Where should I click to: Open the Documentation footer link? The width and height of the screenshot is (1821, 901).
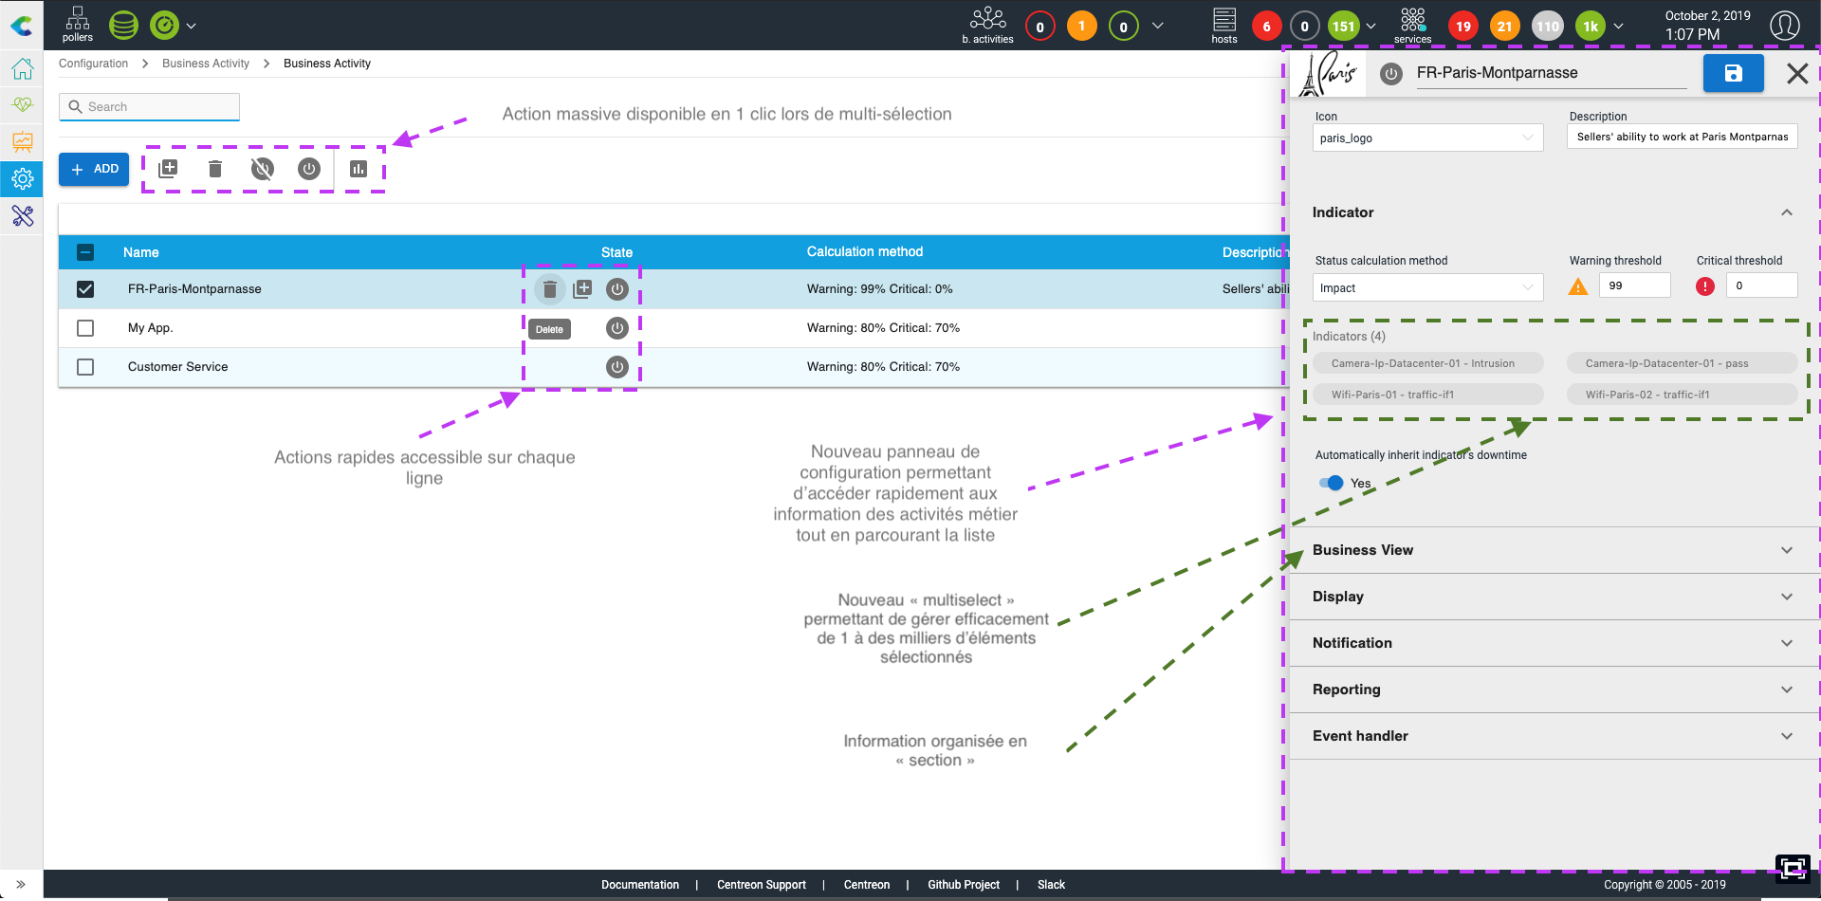(639, 885)
